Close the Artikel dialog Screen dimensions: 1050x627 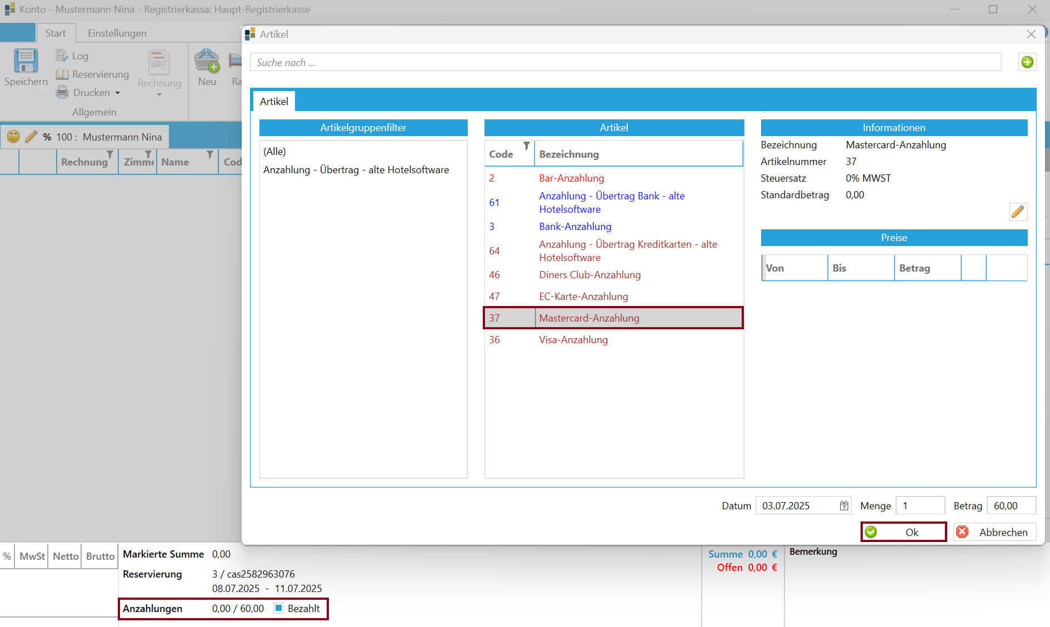(1031, 34)
